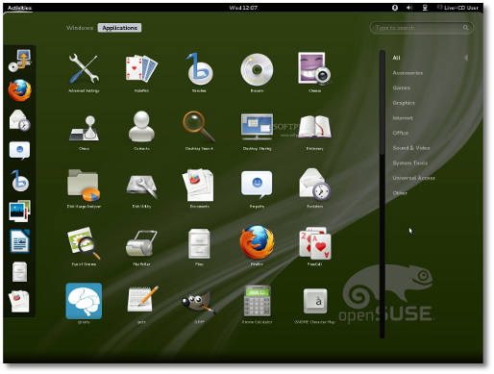
Task: Choose the Universal Access category
Action: pos(414,178)
